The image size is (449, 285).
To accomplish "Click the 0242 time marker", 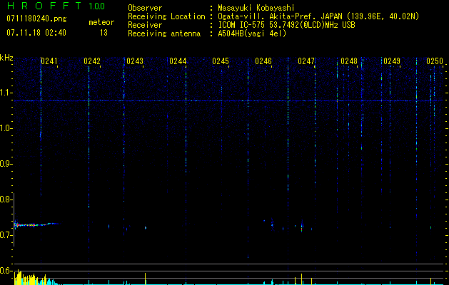I will [92, 61].
